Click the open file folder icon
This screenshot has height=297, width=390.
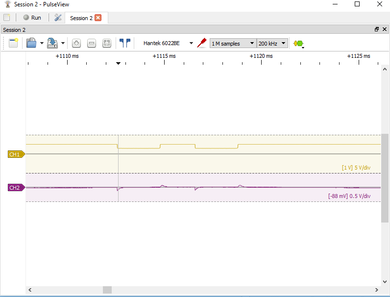pyautogui.click(x=31, y=43)
